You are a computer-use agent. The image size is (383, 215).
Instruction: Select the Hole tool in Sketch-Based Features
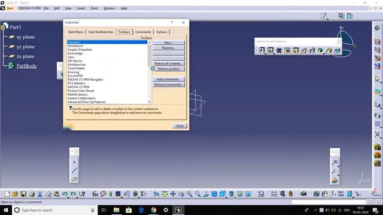pos(295,50)
